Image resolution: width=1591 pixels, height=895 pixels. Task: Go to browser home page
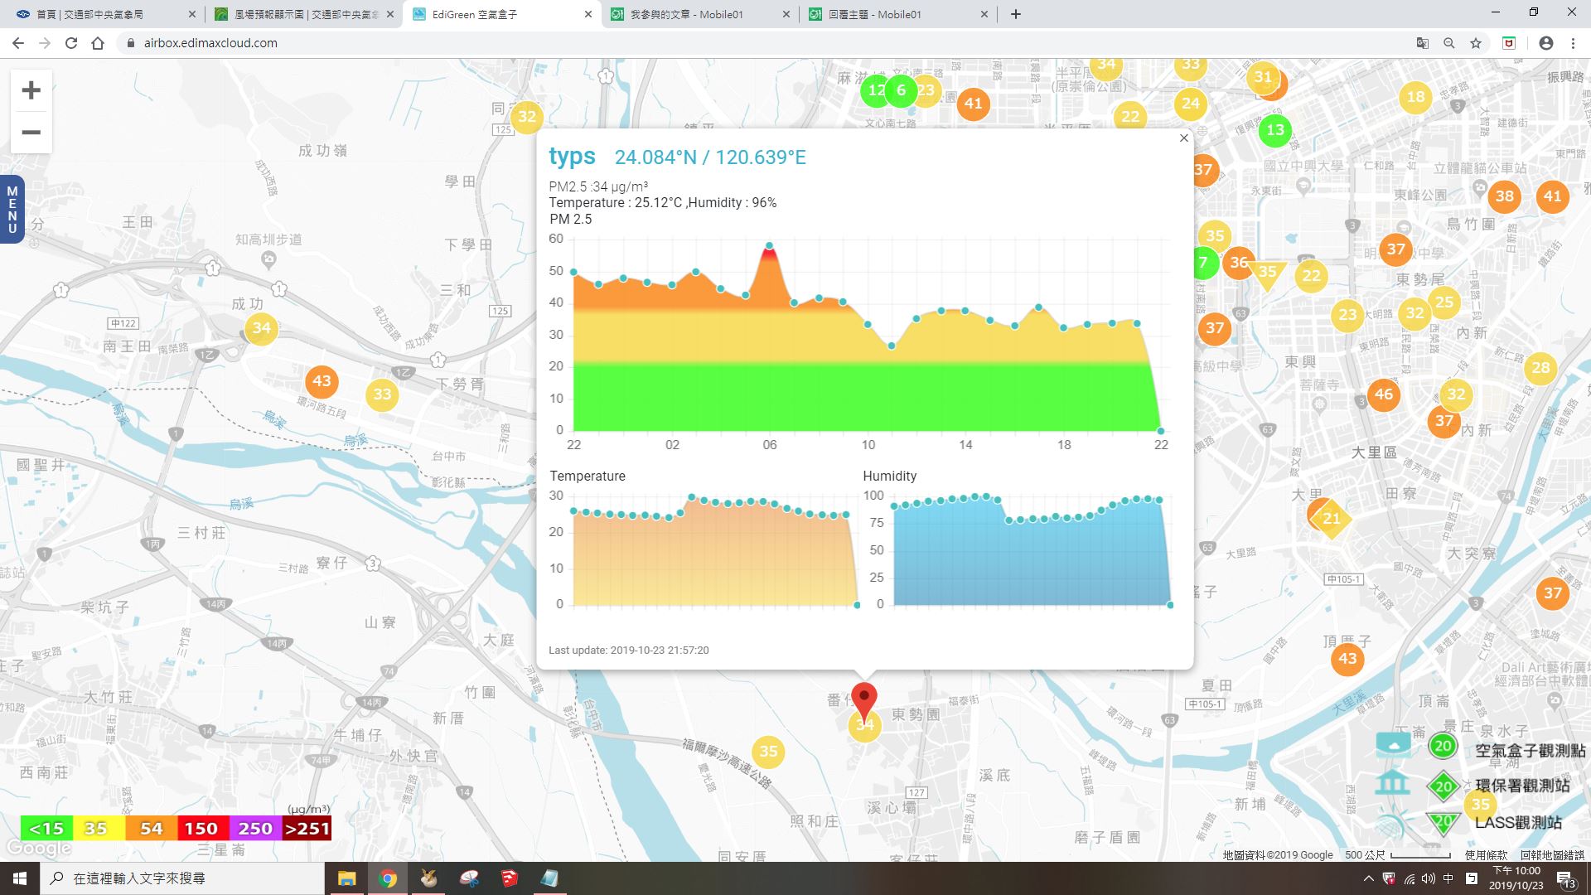pyautogui.click(x=98, y=43)
